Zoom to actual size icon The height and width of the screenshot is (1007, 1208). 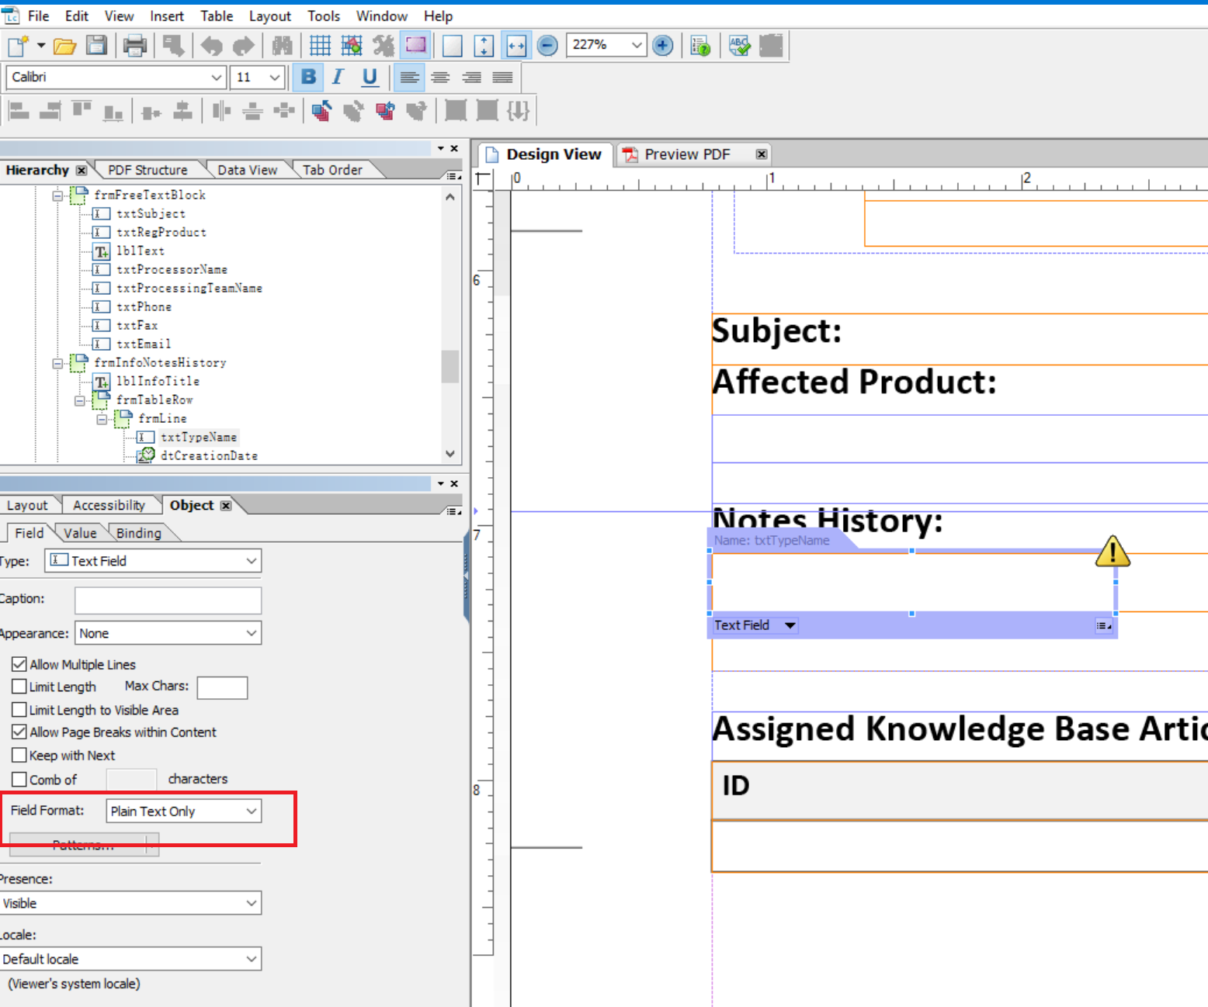click(x=452, y=46)
